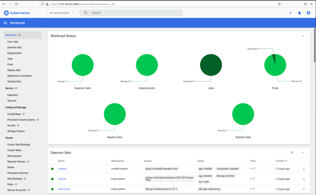The image size is (316, 195).
Task: Open Service Accounts
Action: [x=17, y=190]
